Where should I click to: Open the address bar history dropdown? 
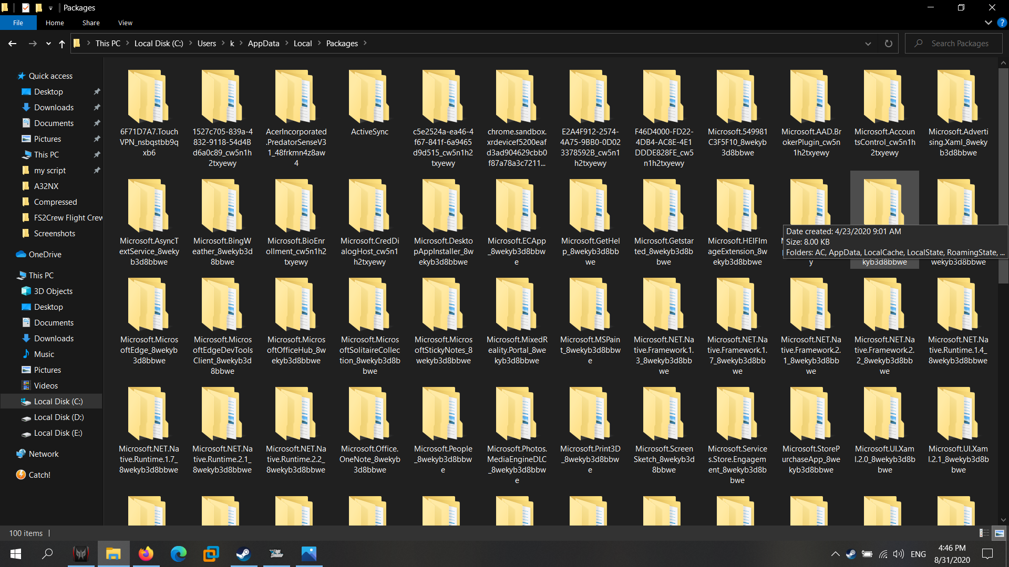[x=868, y=44]
